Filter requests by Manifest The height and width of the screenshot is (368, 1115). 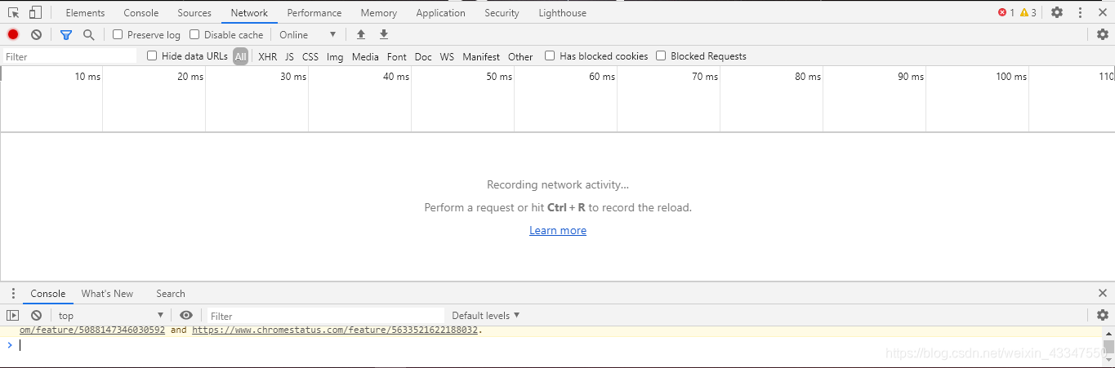tap(481, 56)
